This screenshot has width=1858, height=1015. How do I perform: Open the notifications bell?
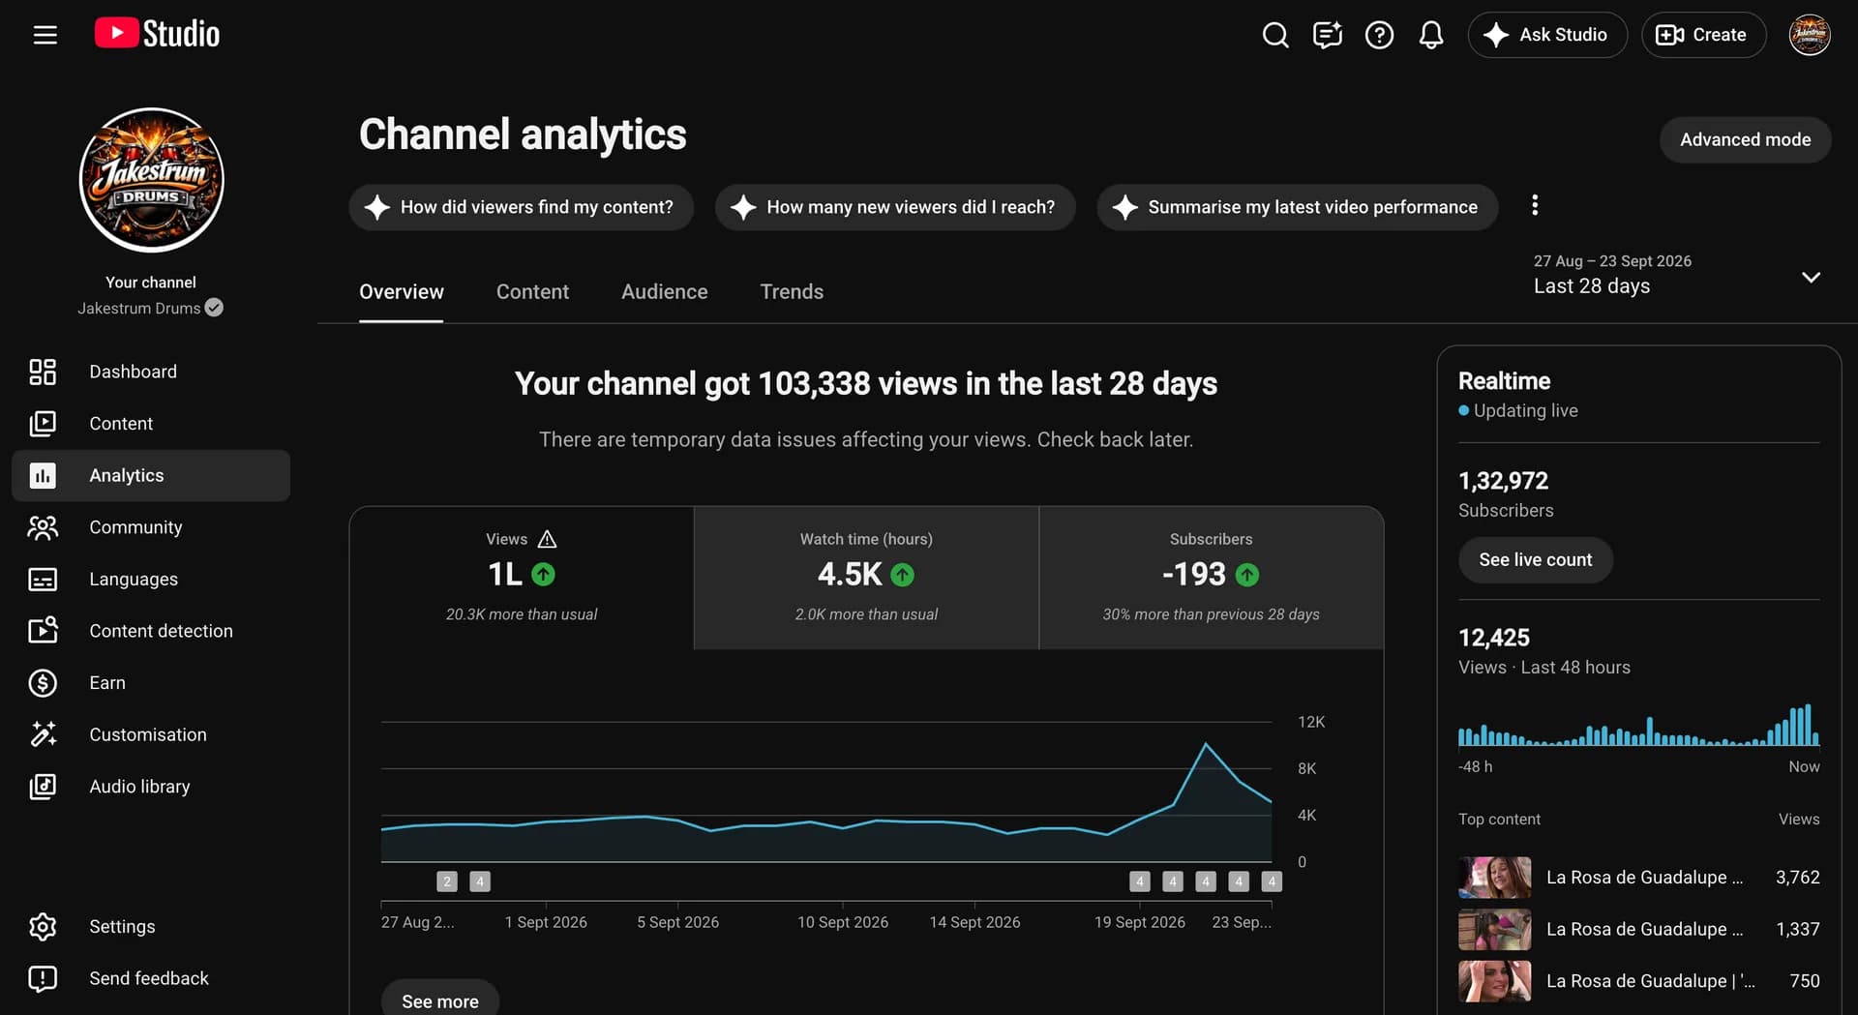(x=1431, y=35)
